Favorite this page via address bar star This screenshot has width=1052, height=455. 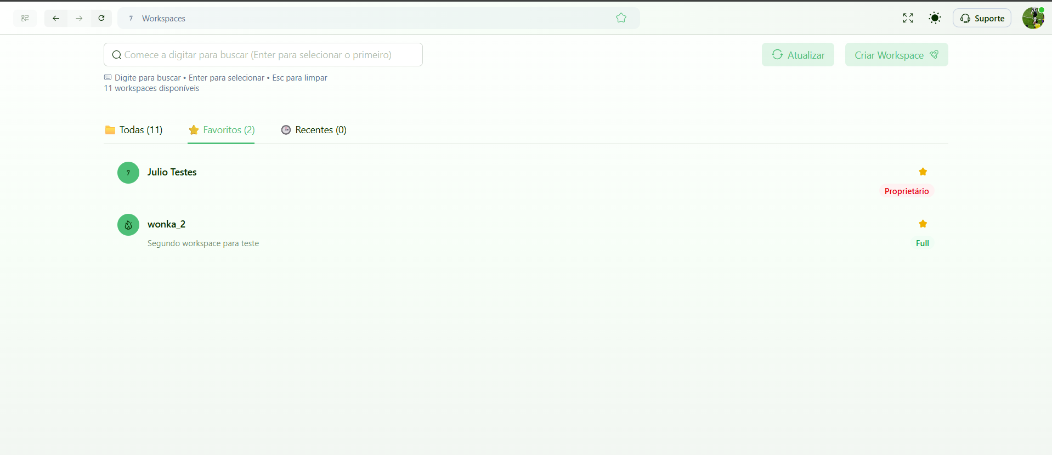(x=621, y=18)
